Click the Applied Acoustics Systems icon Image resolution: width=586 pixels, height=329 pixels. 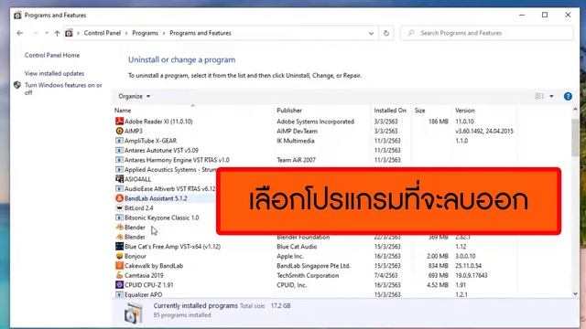(x=119, y=169)
